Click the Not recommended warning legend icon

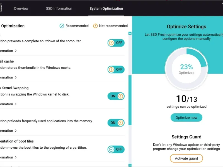pyautogui.click(x=95, y=26)
